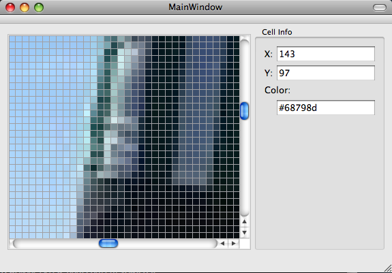This screenshot has width=392, height=273.
Task: Click the vertical scrollbar blue thumb
Action: 245,111
